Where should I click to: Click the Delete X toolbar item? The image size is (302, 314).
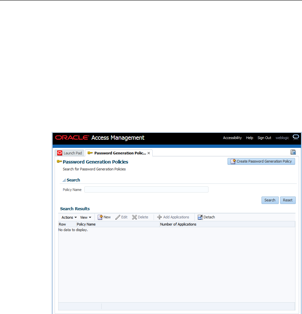pyautogui.click(x=140, y=217)
